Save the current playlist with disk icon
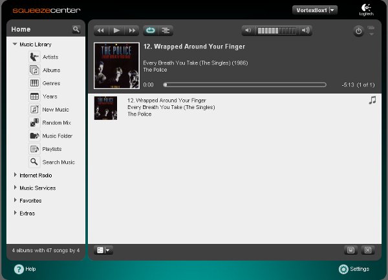The height and width of the screenshot is (280, 388). coord(350,250)
